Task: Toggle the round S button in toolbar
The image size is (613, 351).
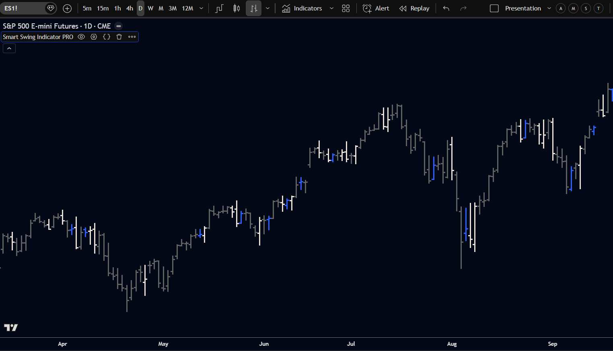Action: (x=586, y=8)
